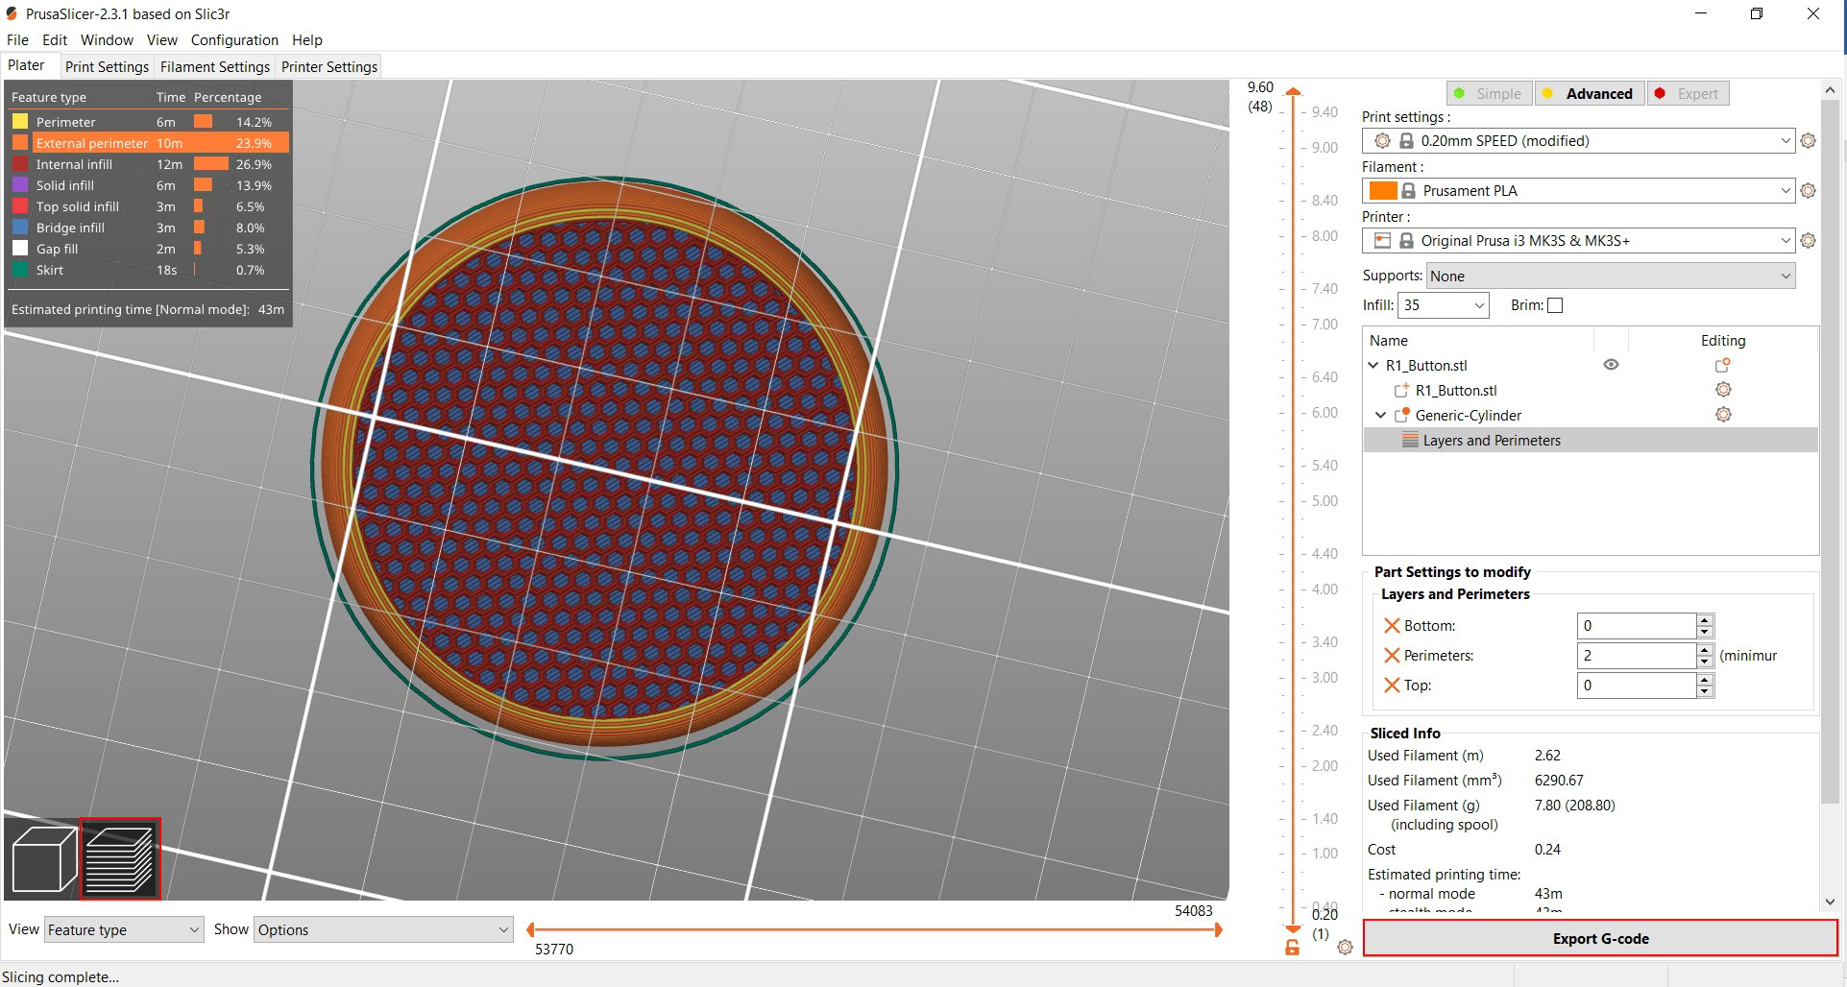Open the Supports dropdown
1847x987 pixels.
tap(1611, 277)
